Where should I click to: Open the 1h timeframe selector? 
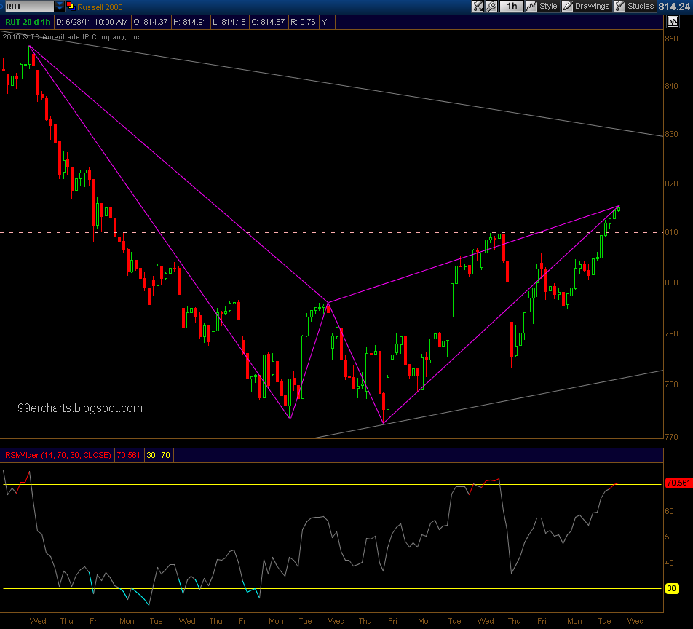512,6
